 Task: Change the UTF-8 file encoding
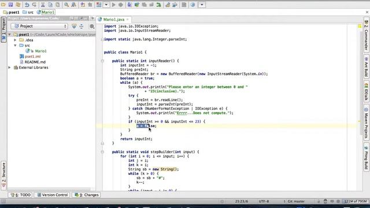[264, 201]
